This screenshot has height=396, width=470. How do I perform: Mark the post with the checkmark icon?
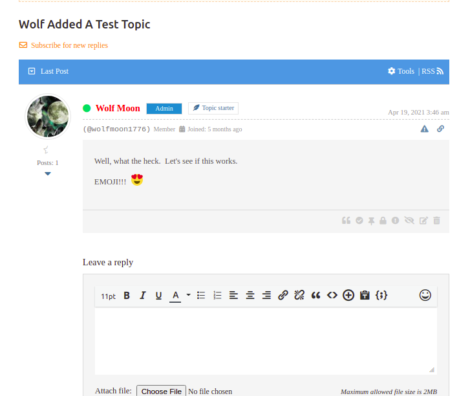[x=359, y=221]
